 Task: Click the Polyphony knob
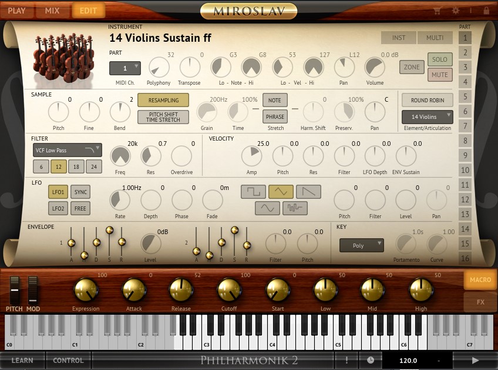click(x=159, y=68)
